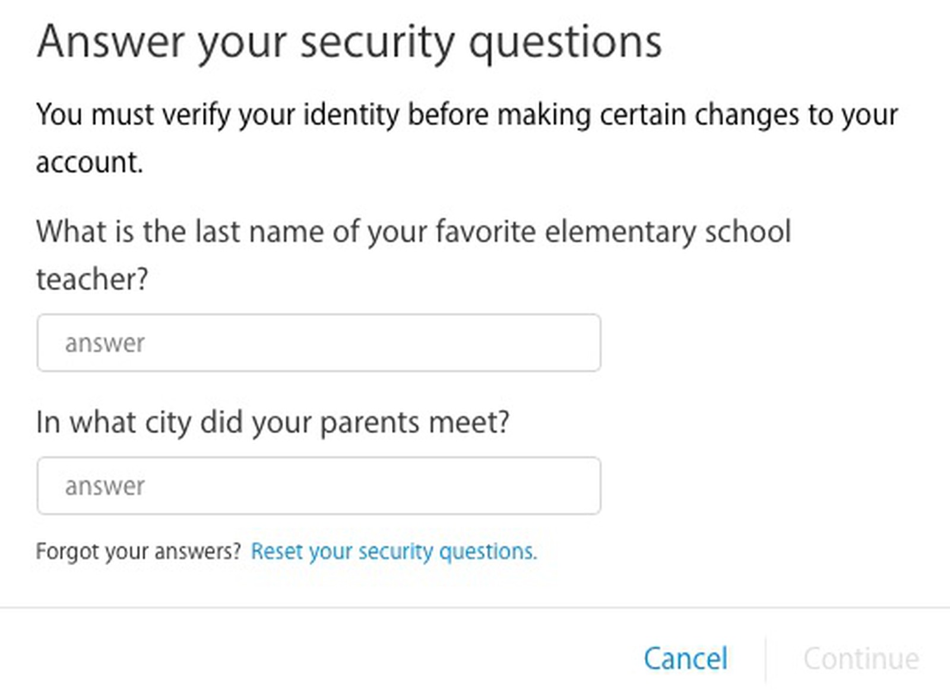The width and height of the screenshot is (950, 691).
Task: Click the Forgot your answers reset link
Action: point(394,551)
